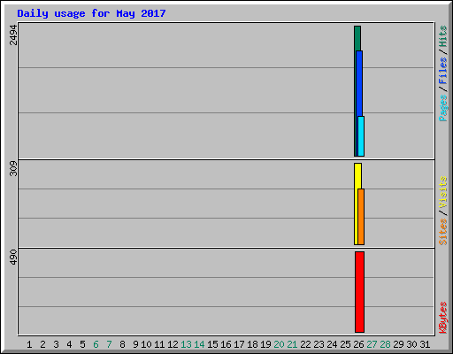Select the chart title Daily usage for May 2017
Viewport: 453px width, 354px height.
coord(91,13)
